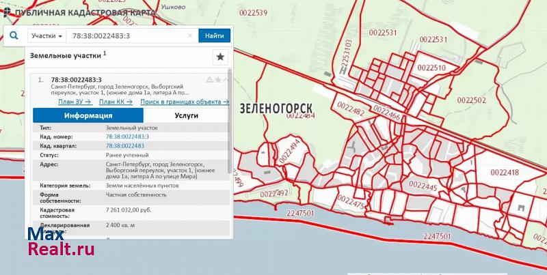
Task: Open cadastral quarter link 78:38:0022483
Action: 124,146
